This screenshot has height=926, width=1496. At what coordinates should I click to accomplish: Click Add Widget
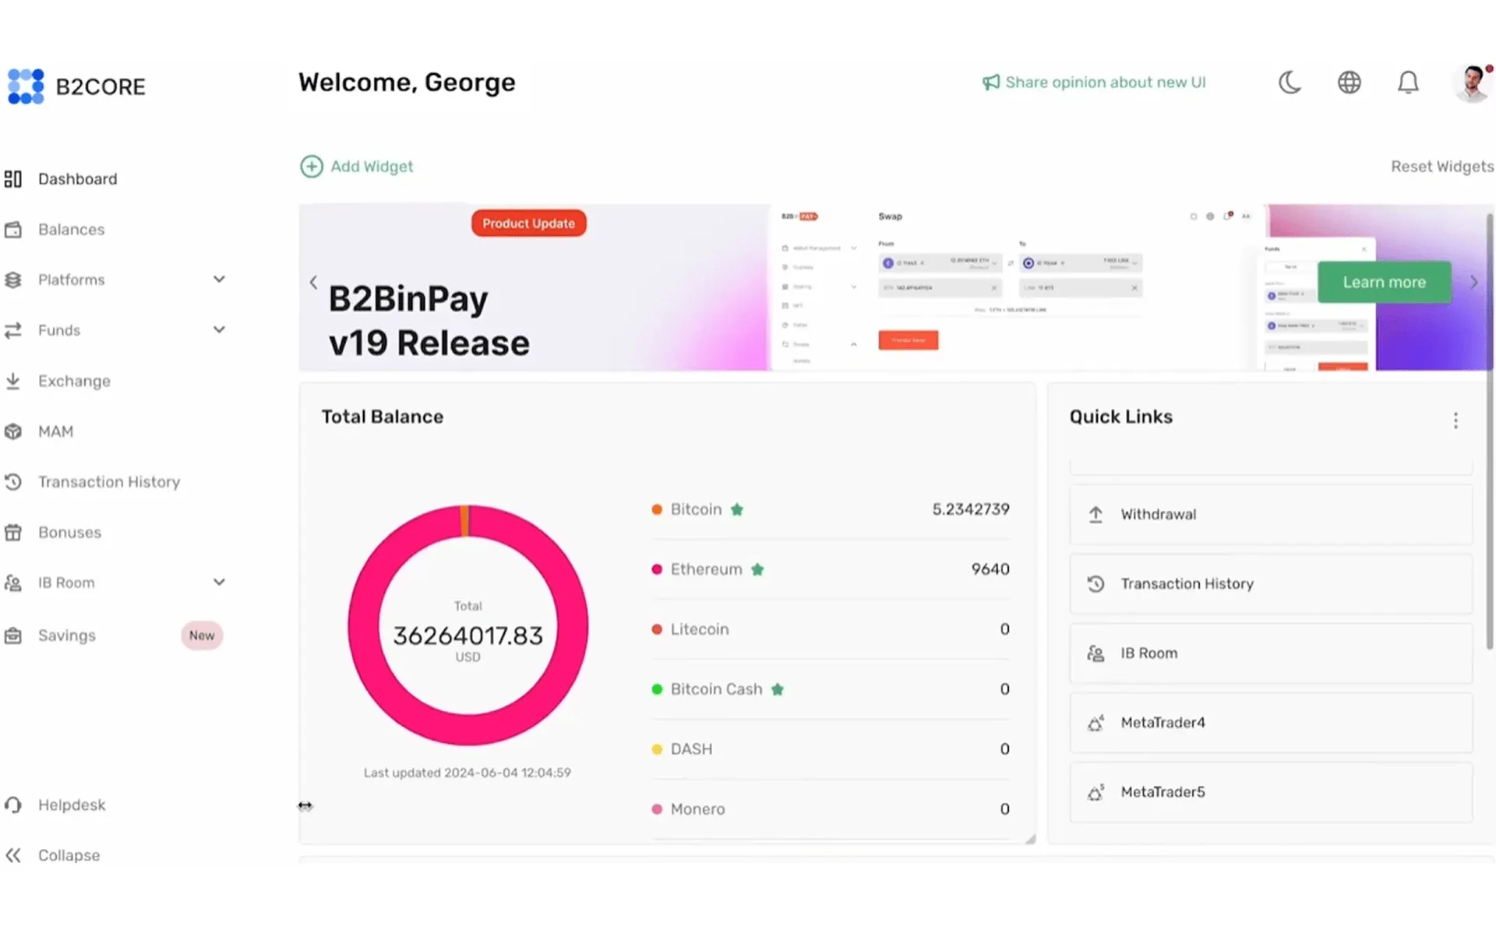pos(357,166)
